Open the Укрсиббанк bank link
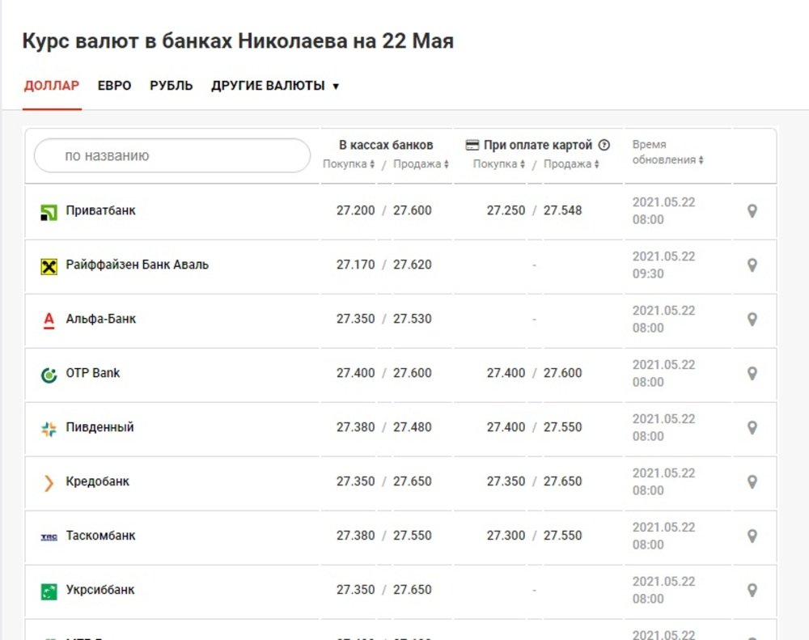Image resolution: width=809 pixels, height=640 pixels. [x=100, y=590]
